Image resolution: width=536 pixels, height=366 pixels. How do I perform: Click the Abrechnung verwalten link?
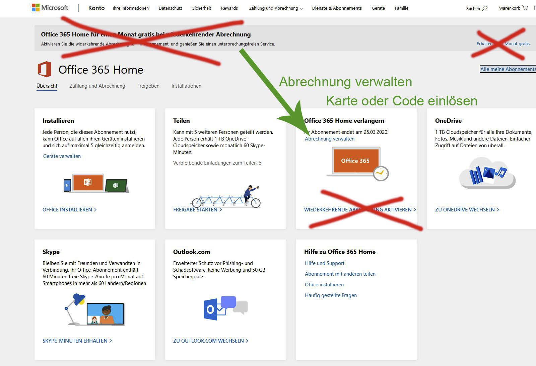pos(330,139)
